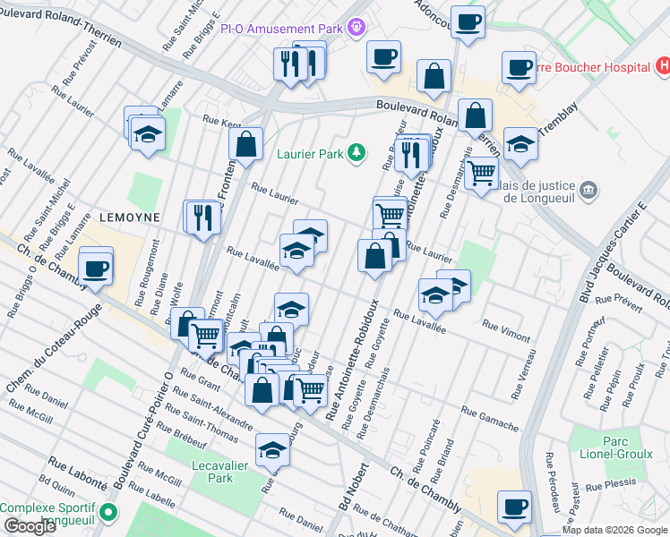Click the Laurier Park text label

tap(310, 154)
